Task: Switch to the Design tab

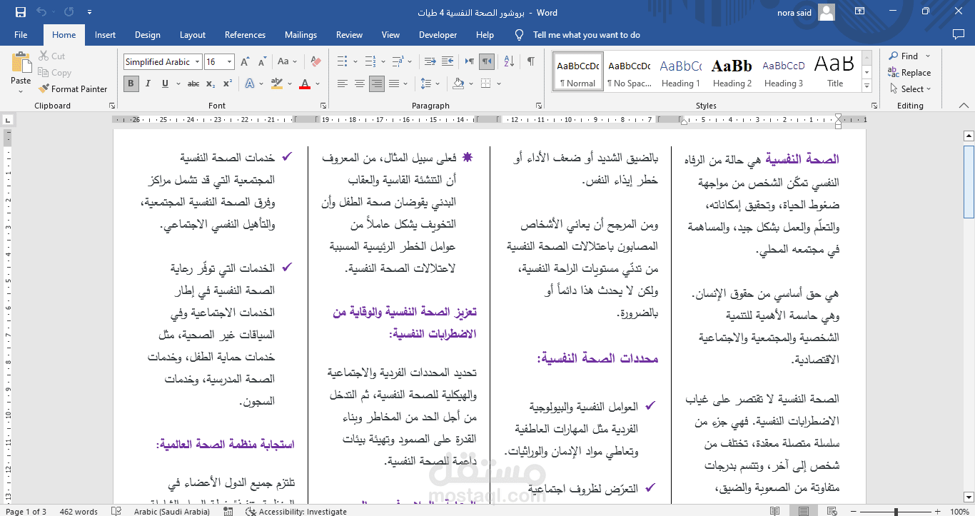Action: pos(148,35)
